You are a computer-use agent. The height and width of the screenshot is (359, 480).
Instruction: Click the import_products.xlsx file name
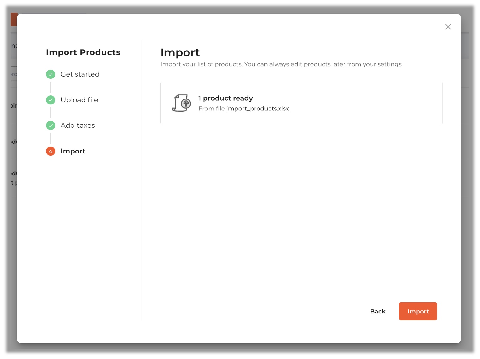[x=258, y=109]
